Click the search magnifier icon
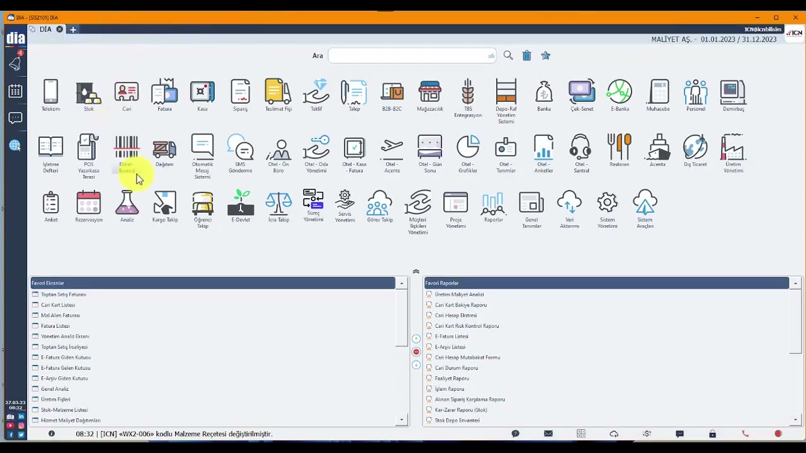Image resolution: width=806 pixels, height=453 pixels. [508, 55]
